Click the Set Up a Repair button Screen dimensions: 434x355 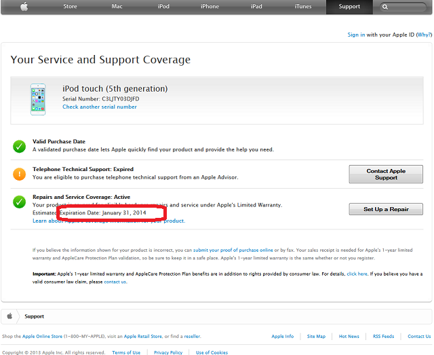click(x=386, y=209)
